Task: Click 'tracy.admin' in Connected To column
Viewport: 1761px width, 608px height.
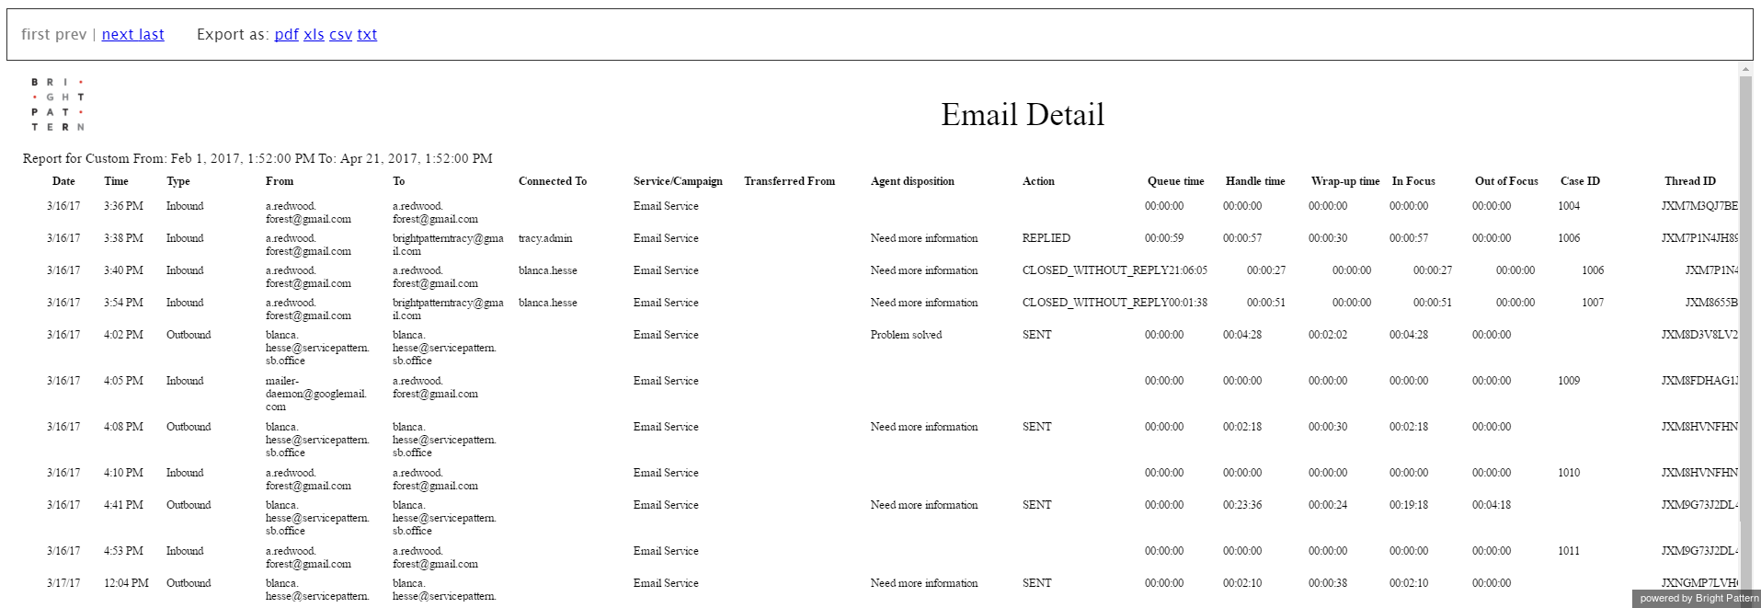Action: point(545,238)
